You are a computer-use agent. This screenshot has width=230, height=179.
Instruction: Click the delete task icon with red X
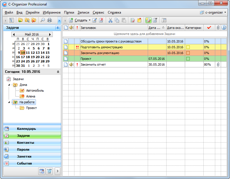101,20
